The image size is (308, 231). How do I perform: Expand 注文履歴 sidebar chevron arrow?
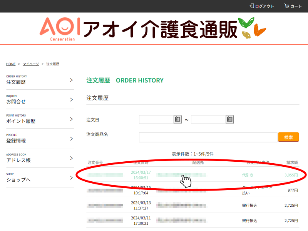71,80
